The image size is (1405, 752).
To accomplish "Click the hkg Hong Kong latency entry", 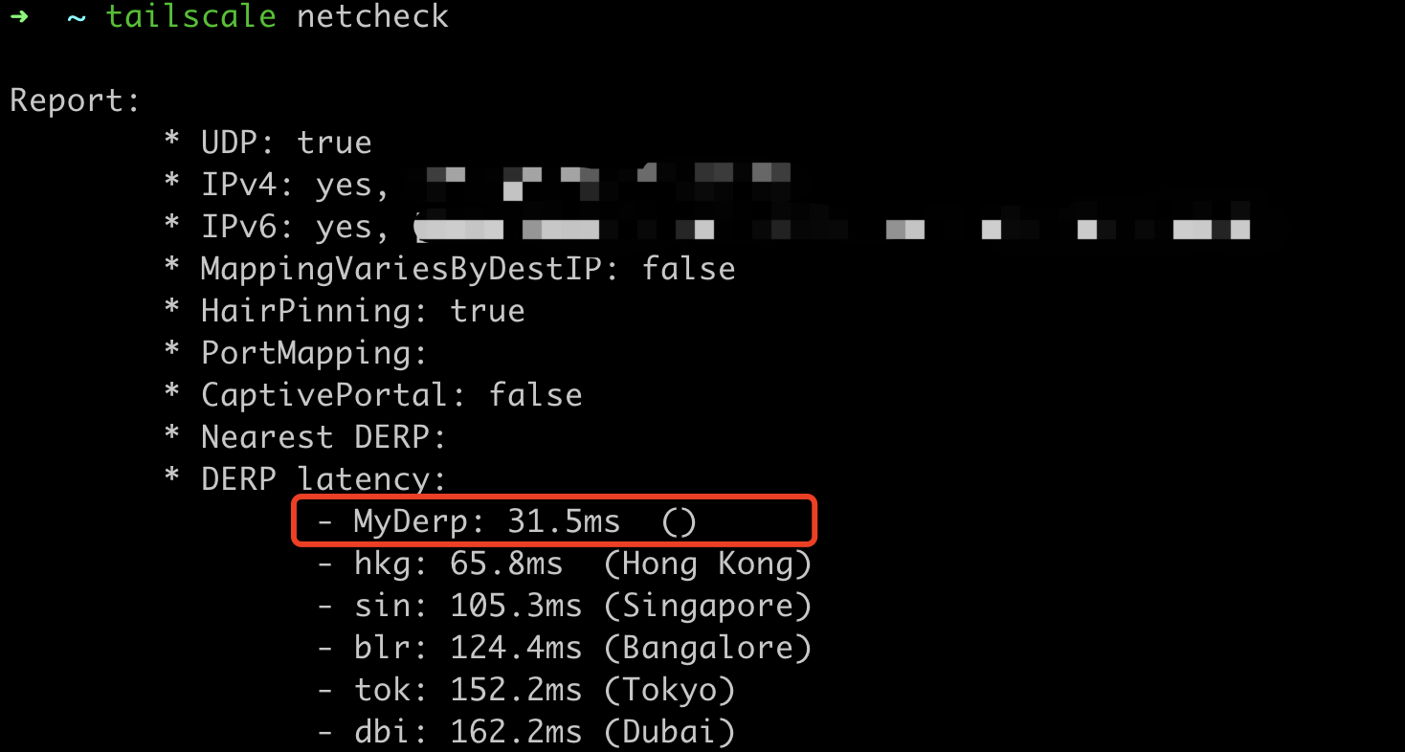I will (565, 564).
